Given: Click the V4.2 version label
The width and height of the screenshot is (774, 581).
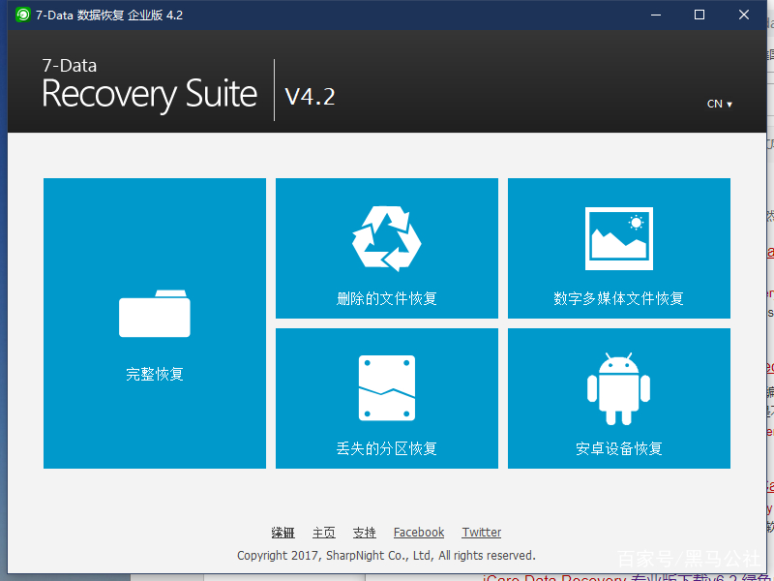Looking at the screenshot, I should (x=310, y=96).
